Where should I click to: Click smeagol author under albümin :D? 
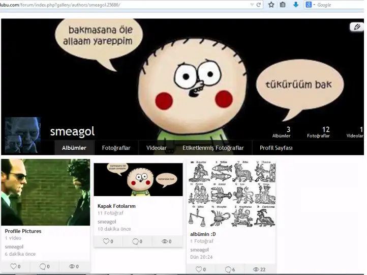pyautogui.click(x=199, y=250)
